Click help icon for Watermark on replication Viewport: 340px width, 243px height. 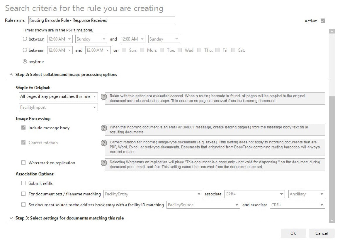(103, 163)
